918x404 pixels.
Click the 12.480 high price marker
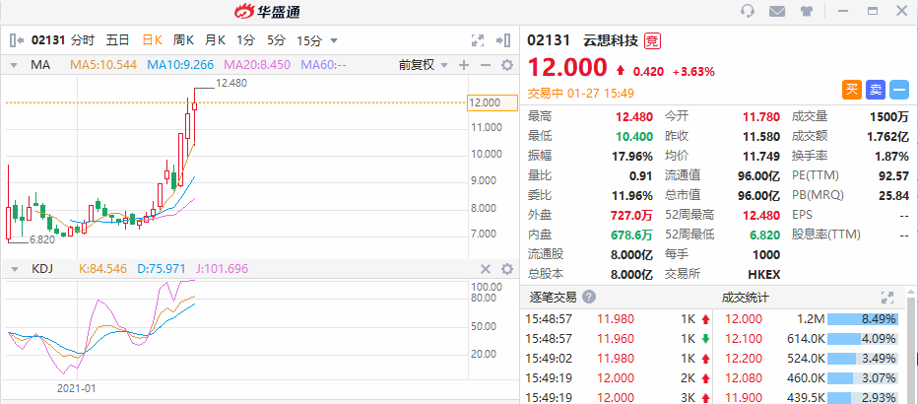231,83
